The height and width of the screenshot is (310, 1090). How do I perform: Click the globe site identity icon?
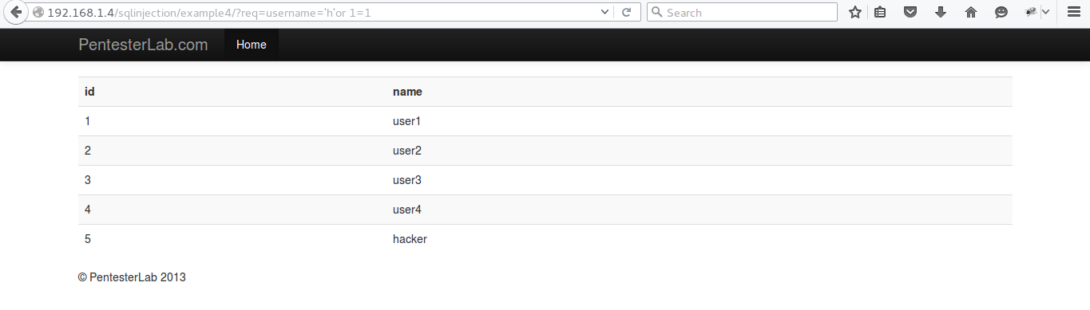(38, 12)
